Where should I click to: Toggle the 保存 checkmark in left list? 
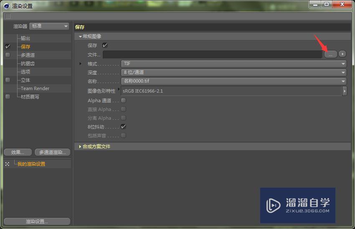8,47
